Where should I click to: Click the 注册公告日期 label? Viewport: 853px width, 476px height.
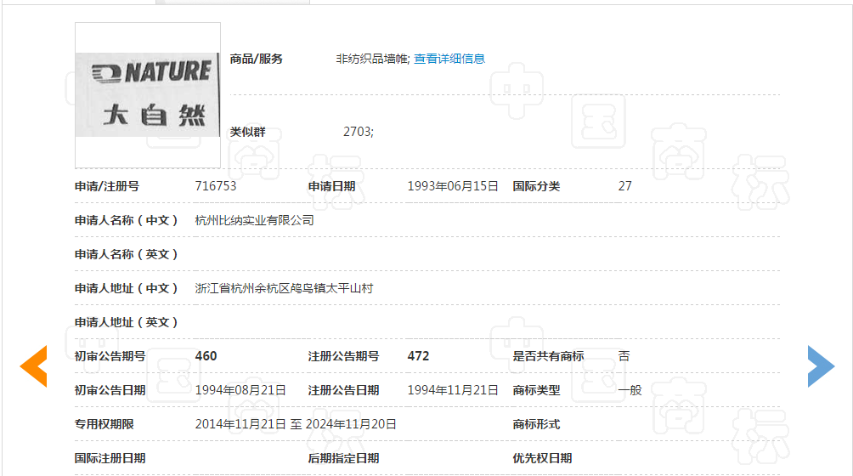344,390
